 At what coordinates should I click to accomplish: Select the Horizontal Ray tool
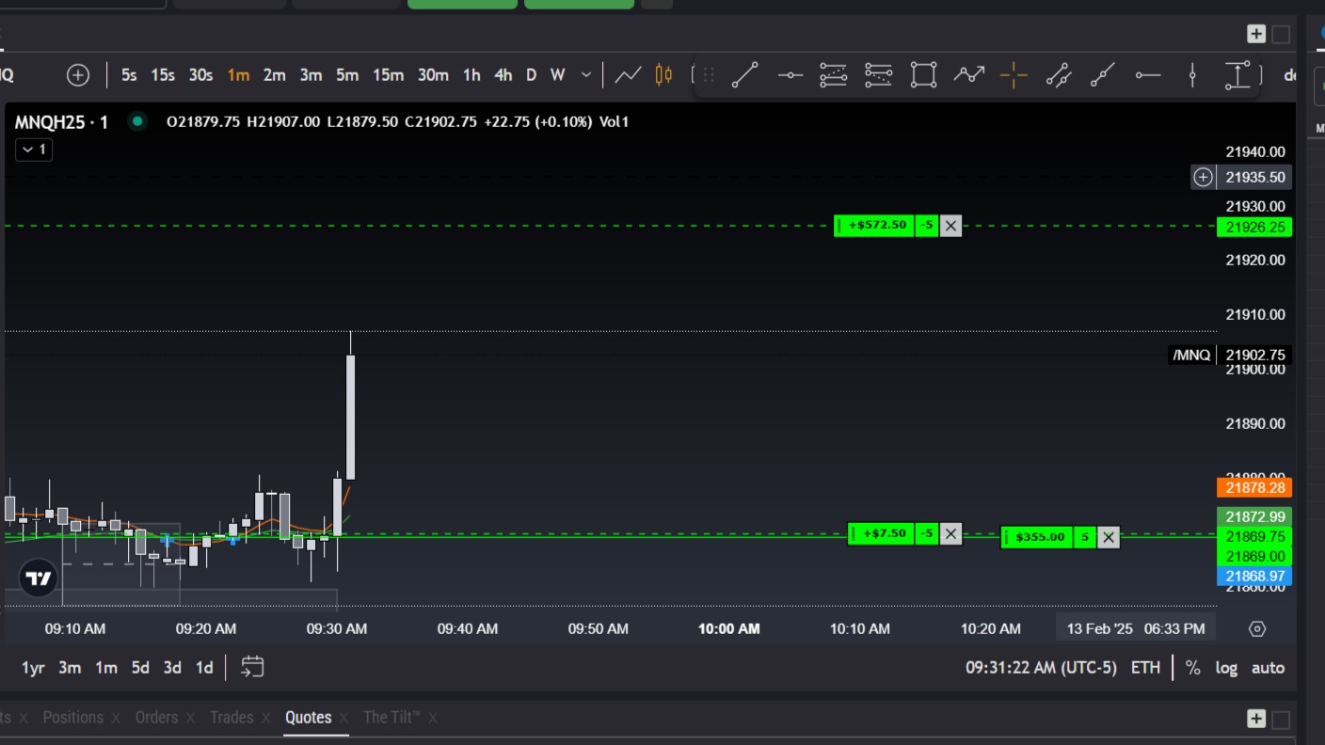[x=1147, y=75]
